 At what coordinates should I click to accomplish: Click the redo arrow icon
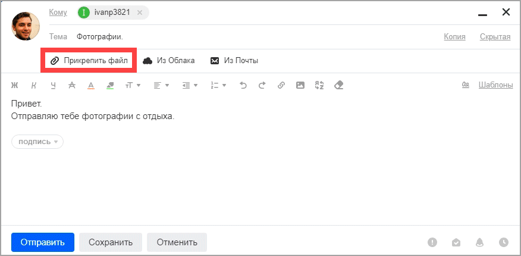coord(262,85)
